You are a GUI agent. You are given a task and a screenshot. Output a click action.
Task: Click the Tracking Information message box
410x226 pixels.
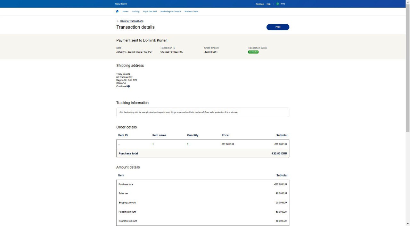point(202,112)
